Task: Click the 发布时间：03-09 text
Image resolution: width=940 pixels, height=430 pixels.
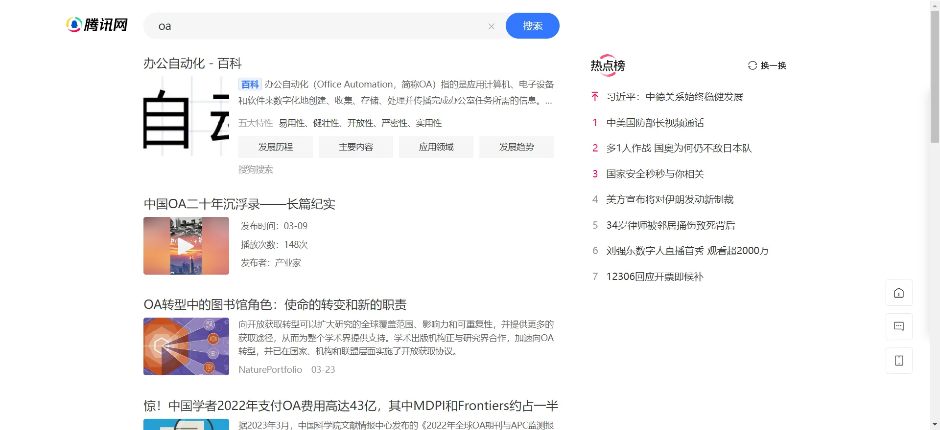Action: pos(274,226)
